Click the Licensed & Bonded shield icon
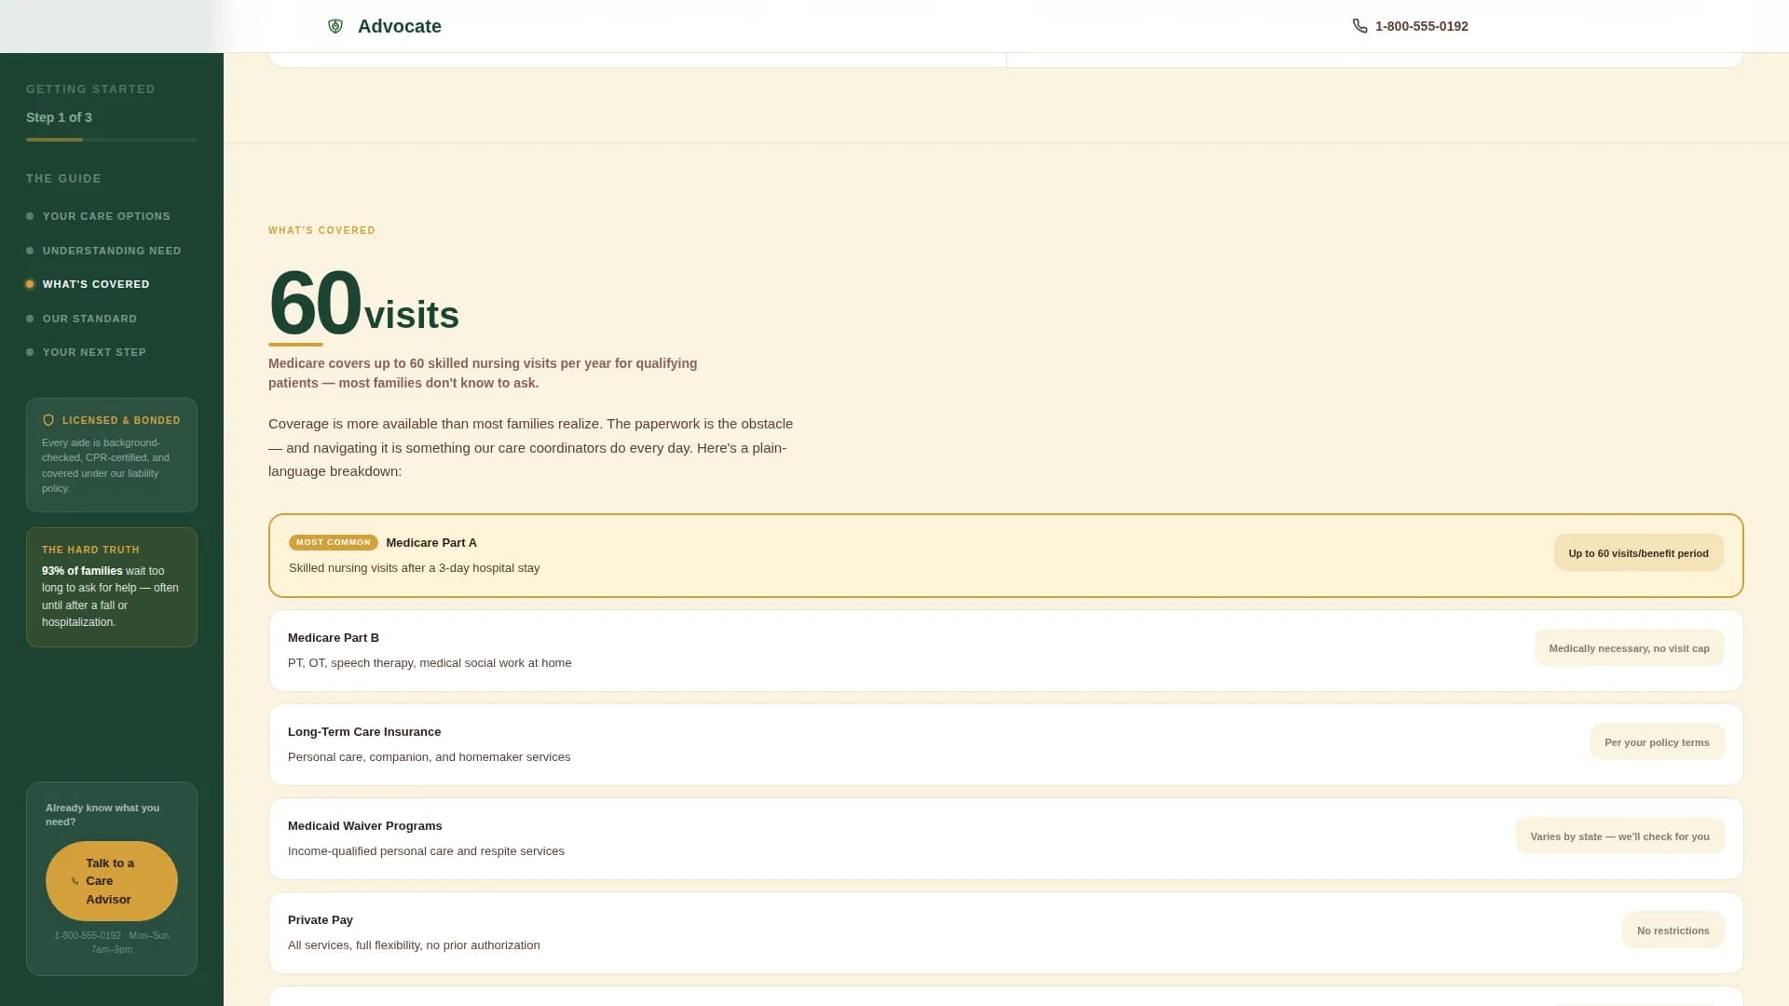The height and width of the screenshot is (1006, 1789). pos(48,420)
